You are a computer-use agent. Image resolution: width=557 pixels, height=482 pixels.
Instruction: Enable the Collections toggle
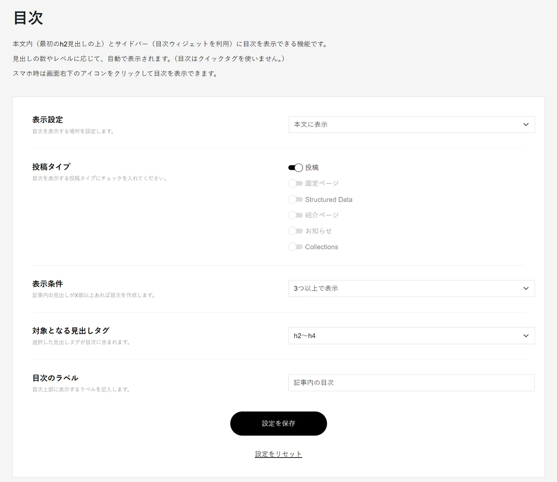point(295,247)
